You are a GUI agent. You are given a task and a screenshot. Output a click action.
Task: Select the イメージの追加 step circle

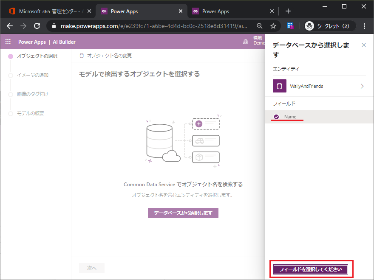(11, 75)
